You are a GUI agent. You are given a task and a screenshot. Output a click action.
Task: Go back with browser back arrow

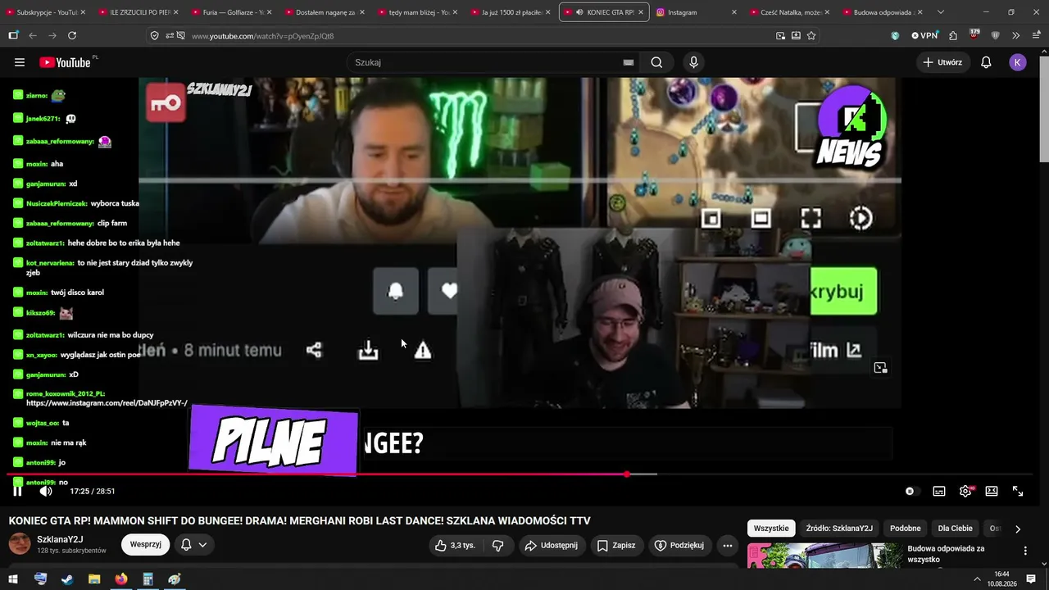[33, 36]
